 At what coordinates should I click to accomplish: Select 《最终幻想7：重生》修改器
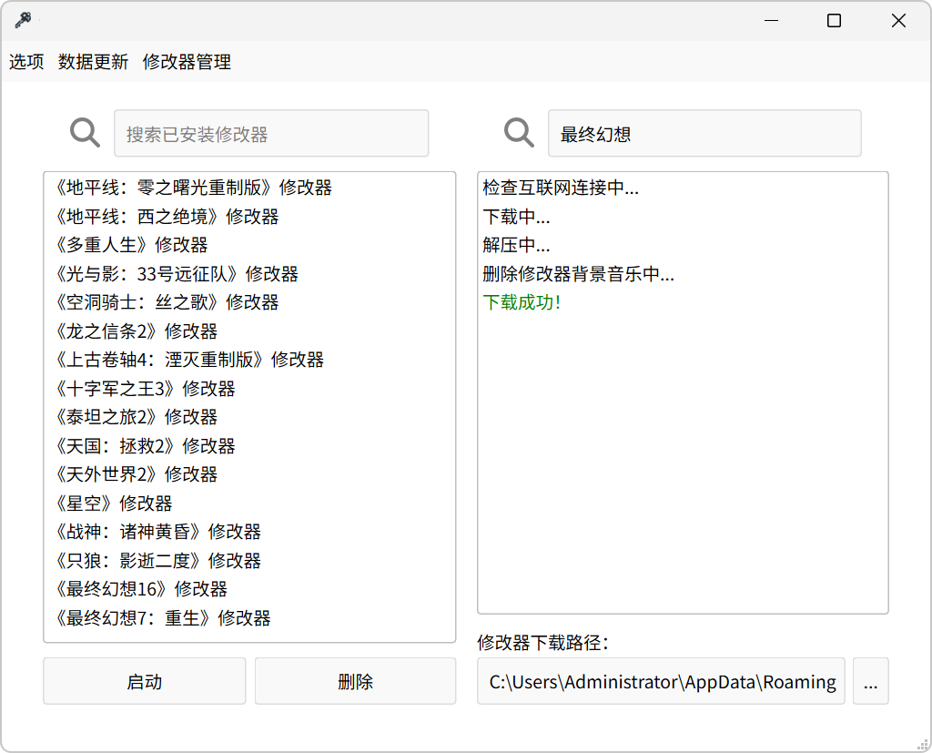click(x=249, y=618)
